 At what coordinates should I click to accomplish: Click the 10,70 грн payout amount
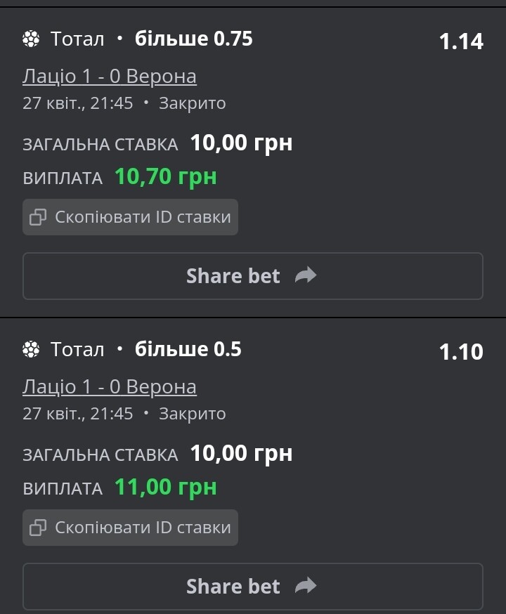point(166,176)
